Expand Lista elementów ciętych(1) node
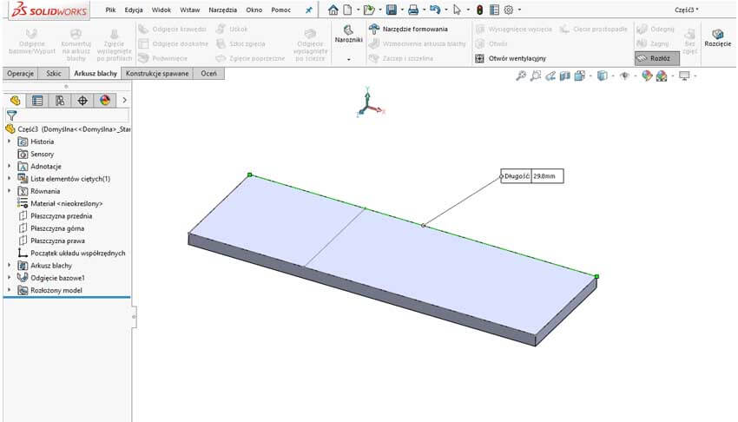 point(9,178)
